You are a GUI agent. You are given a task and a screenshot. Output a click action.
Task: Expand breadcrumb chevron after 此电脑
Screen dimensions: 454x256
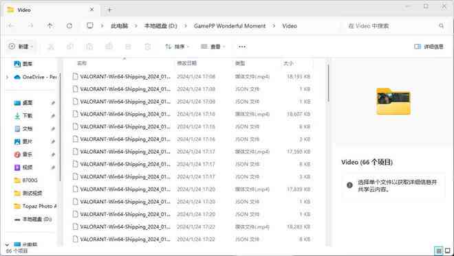click(x=136, y=25)
